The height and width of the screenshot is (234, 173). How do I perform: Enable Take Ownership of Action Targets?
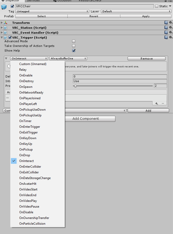click(74, 46)
